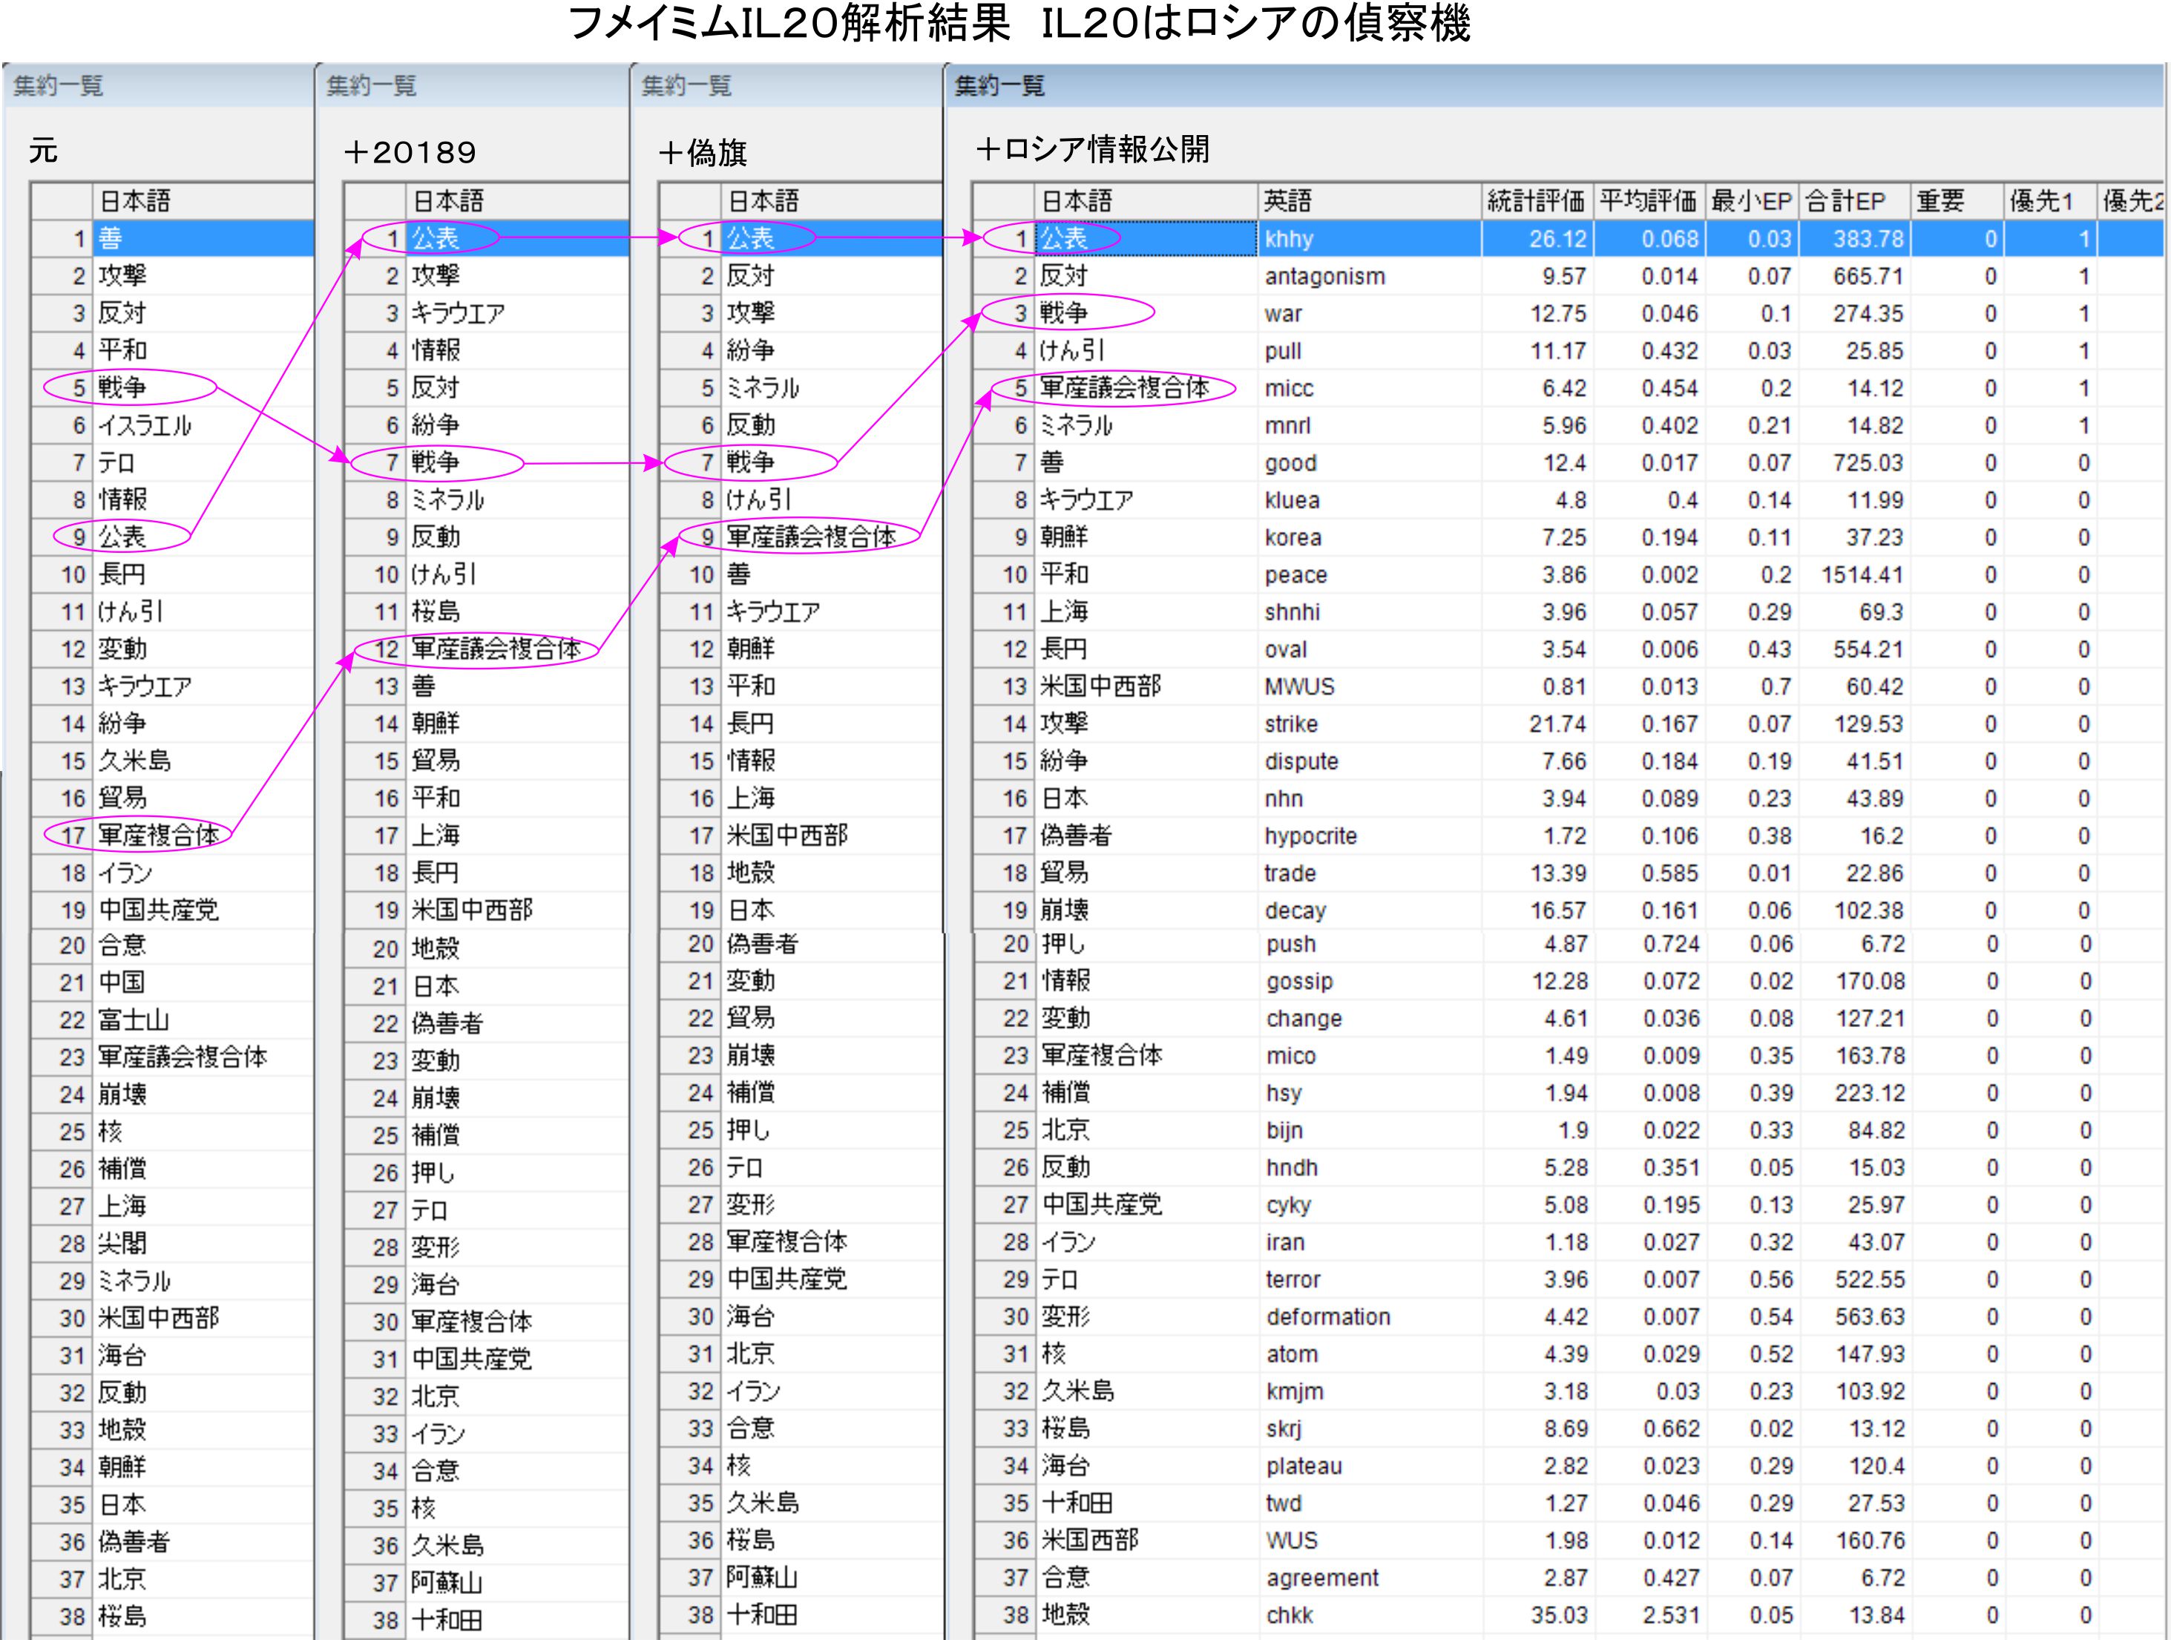2171x1640 pixels.
Task: Select highlighted 公表 row with khhy
Action: pos(1064,238)
